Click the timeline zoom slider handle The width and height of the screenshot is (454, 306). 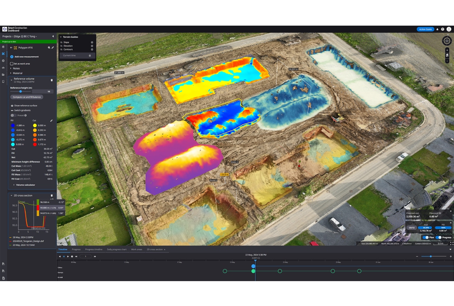tap(431, 256)
